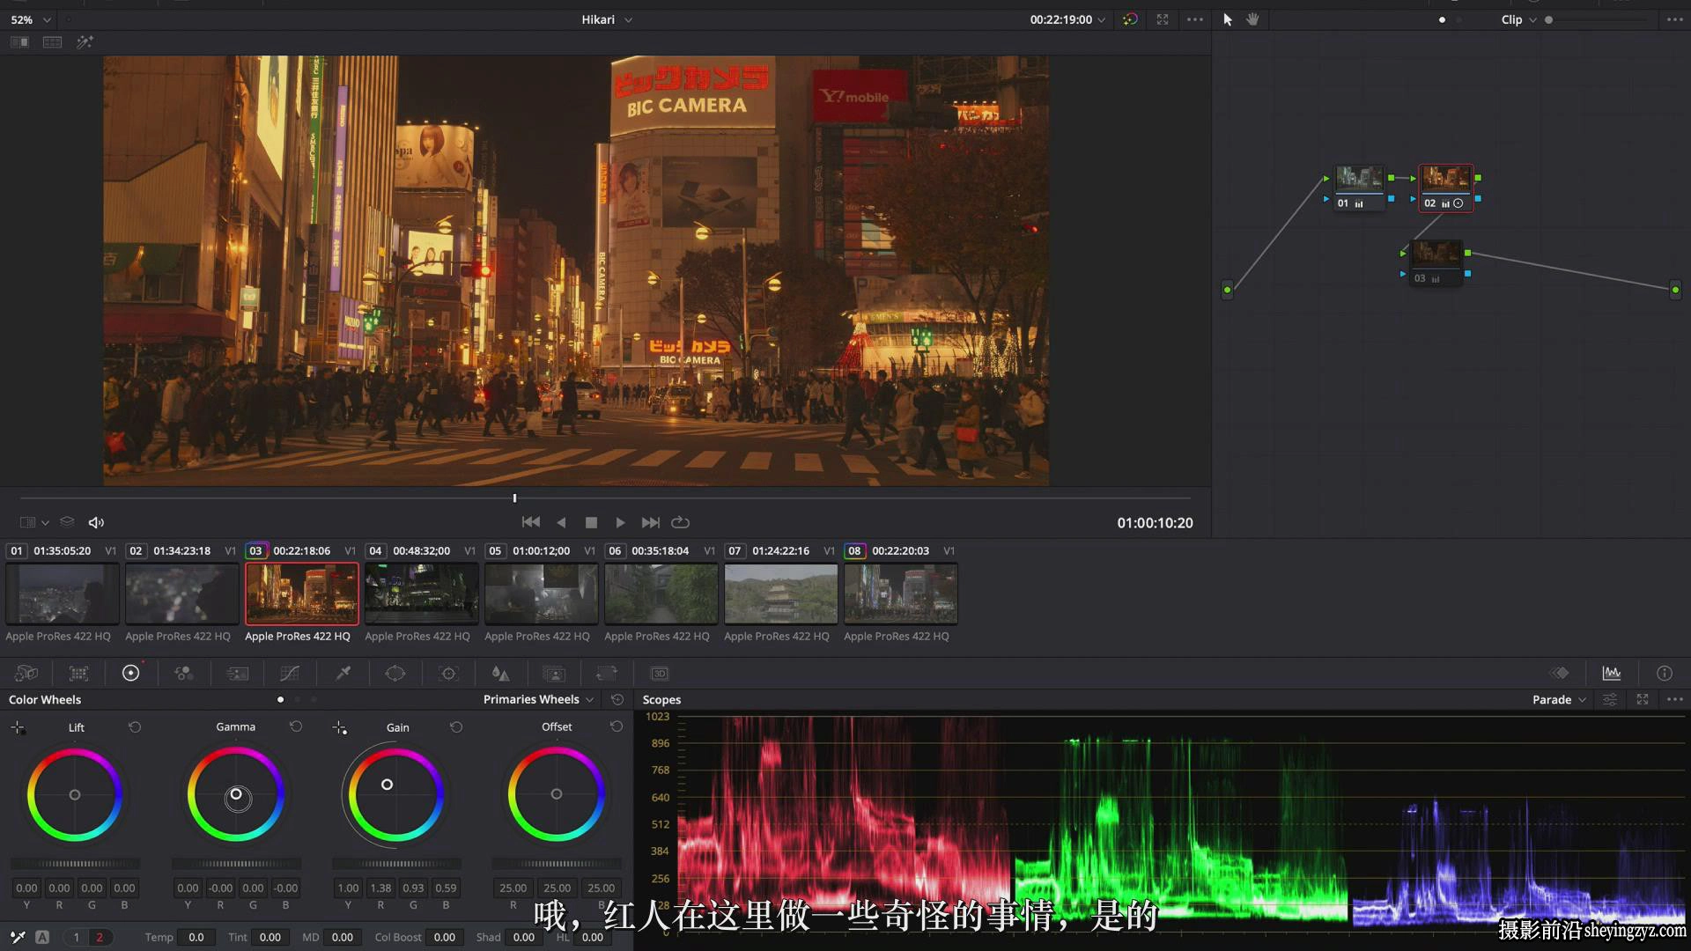
Task: Switch to adjustment page 1
Action: point(77,938)
